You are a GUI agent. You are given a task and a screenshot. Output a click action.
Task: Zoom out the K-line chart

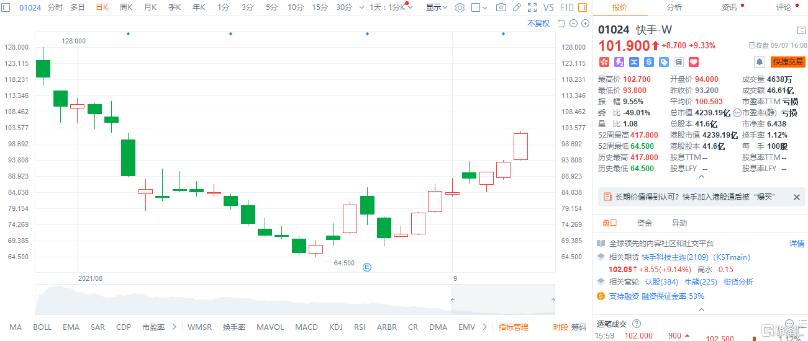[573, 24]
